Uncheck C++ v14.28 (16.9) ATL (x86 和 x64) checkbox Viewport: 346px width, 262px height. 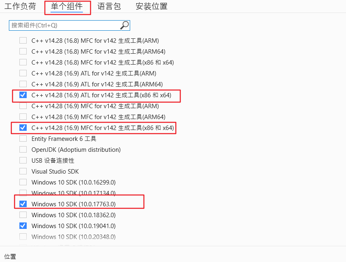pos(23,95)
